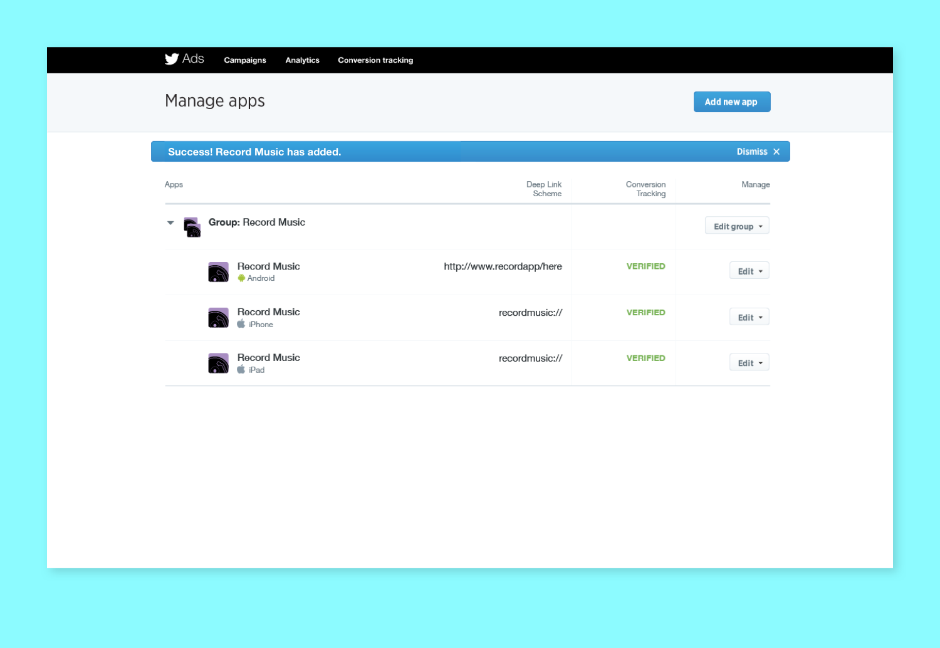Image resolution: width=940 pixels, height=648 pixels.
Task: Click the Record Music iPhone app icon
Action: (218, 318)
